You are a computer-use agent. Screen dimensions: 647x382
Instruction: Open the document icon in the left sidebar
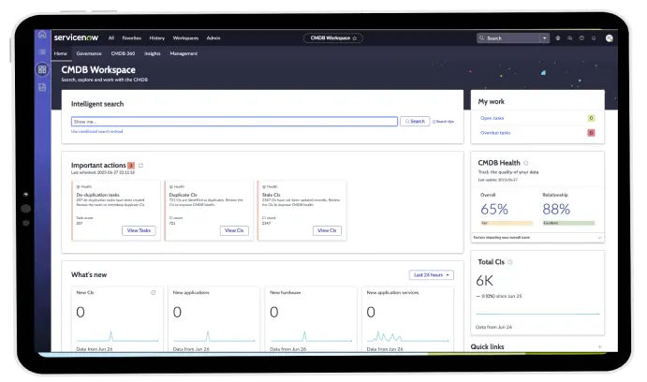click(42, 87)
